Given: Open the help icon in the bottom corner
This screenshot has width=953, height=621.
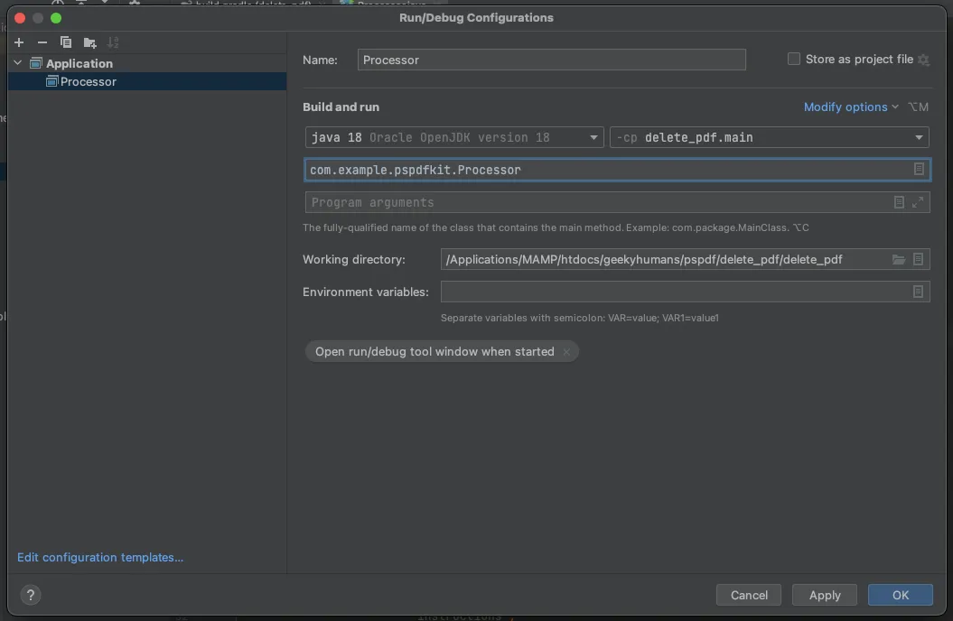Looking at the screenshot, I should point(30,595).
